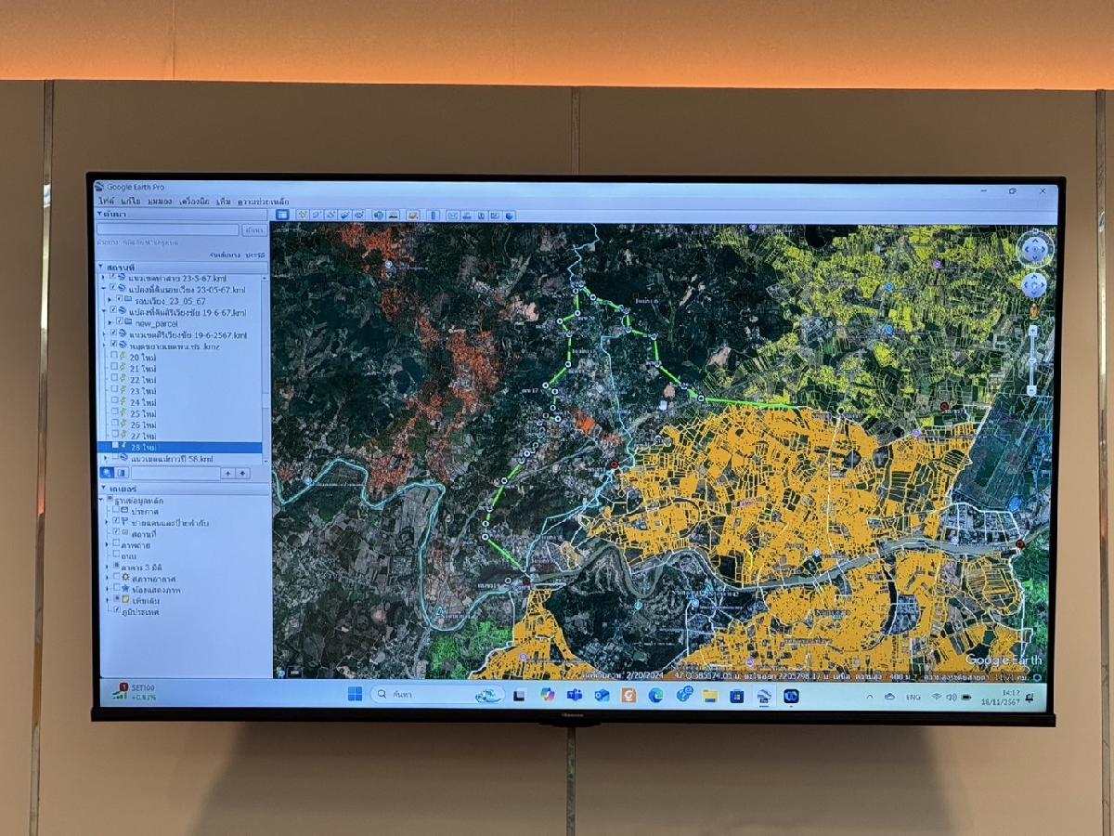
Task: Check the '20 ใหม่' placemark checkbox
Action: tap(114, 357)
